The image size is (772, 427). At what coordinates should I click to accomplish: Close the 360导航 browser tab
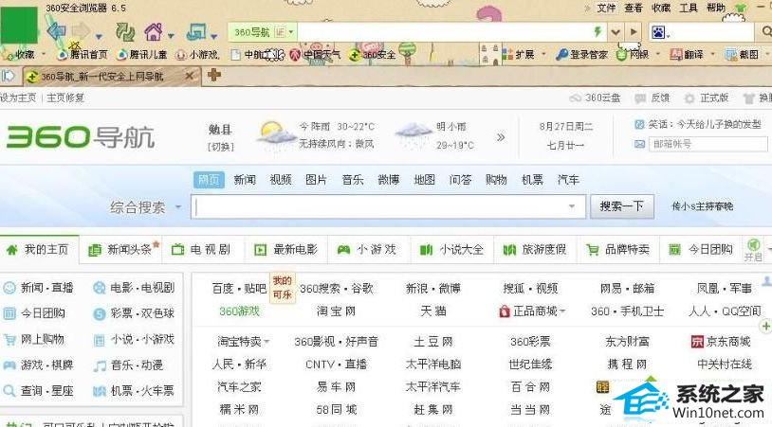189,76
